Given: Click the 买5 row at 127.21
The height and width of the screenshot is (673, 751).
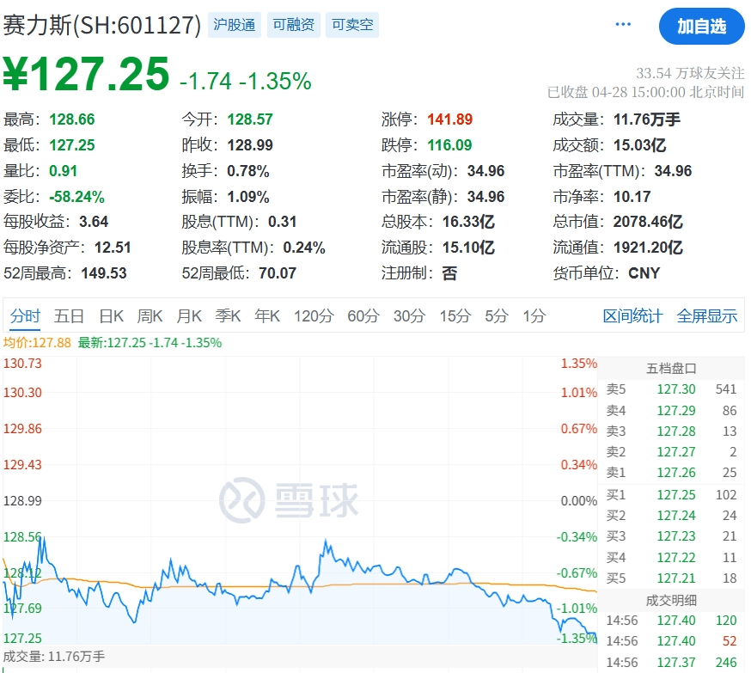Looking at the screenshot, I should (671, 578).
